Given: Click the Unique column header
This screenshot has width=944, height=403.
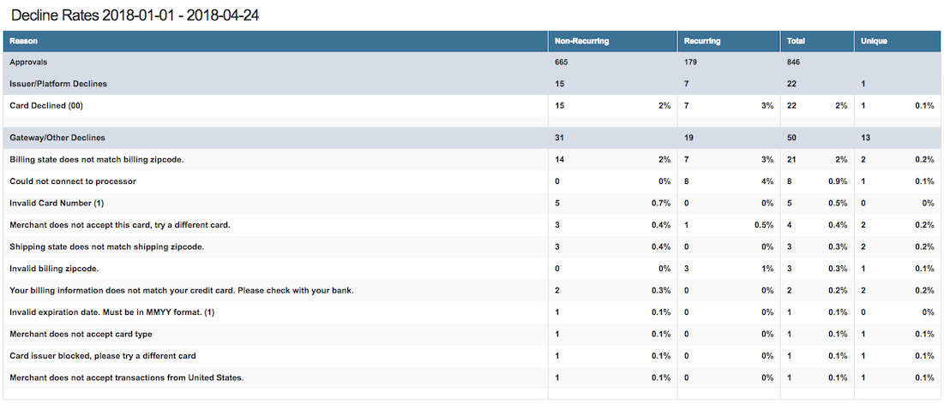Looking at the screenshot, I should [x=875, y=41].
